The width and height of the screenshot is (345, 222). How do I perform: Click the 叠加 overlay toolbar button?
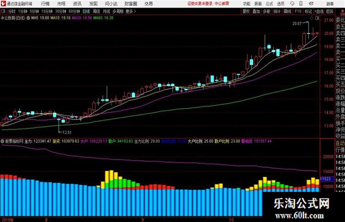click(x=256, y=11)
